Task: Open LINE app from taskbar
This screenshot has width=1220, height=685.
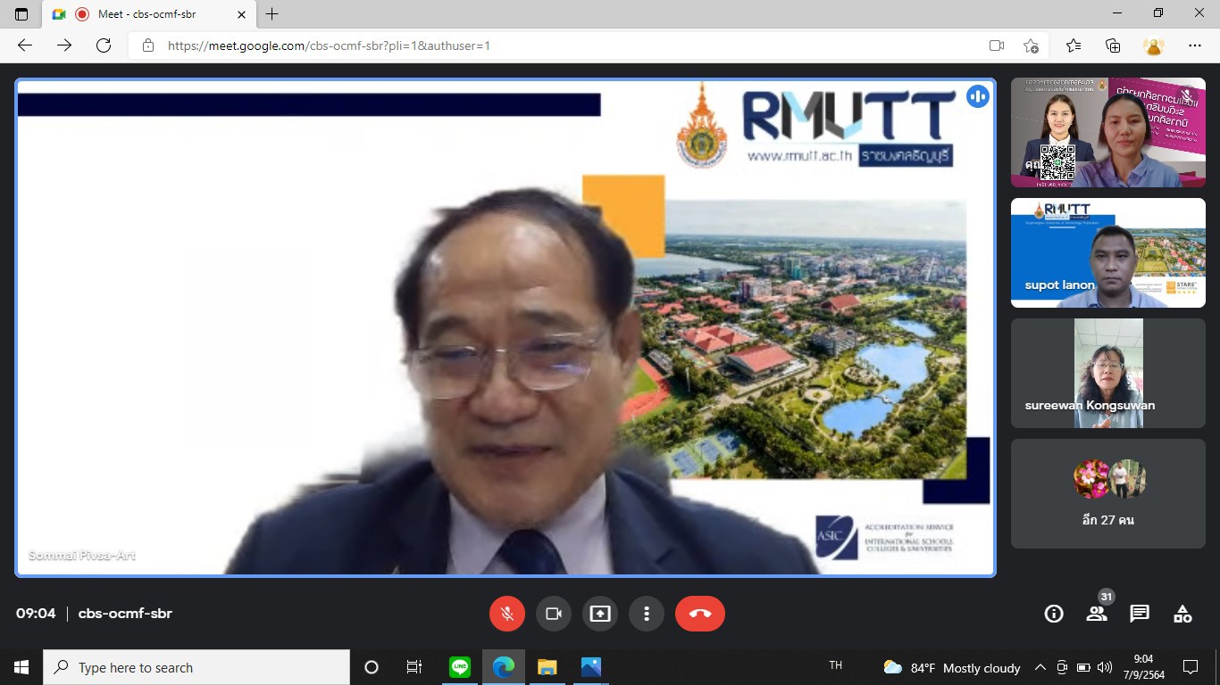Action: pyautogui.click(x=460, y=667)
